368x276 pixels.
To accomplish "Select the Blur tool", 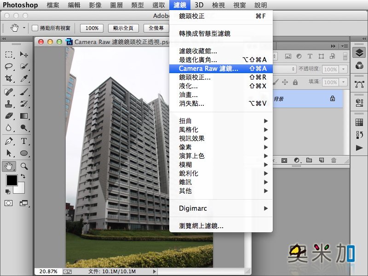I will pos(9,128).
